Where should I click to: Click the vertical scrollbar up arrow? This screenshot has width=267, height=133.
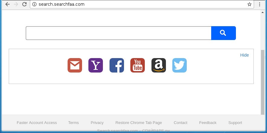(262, 12)
